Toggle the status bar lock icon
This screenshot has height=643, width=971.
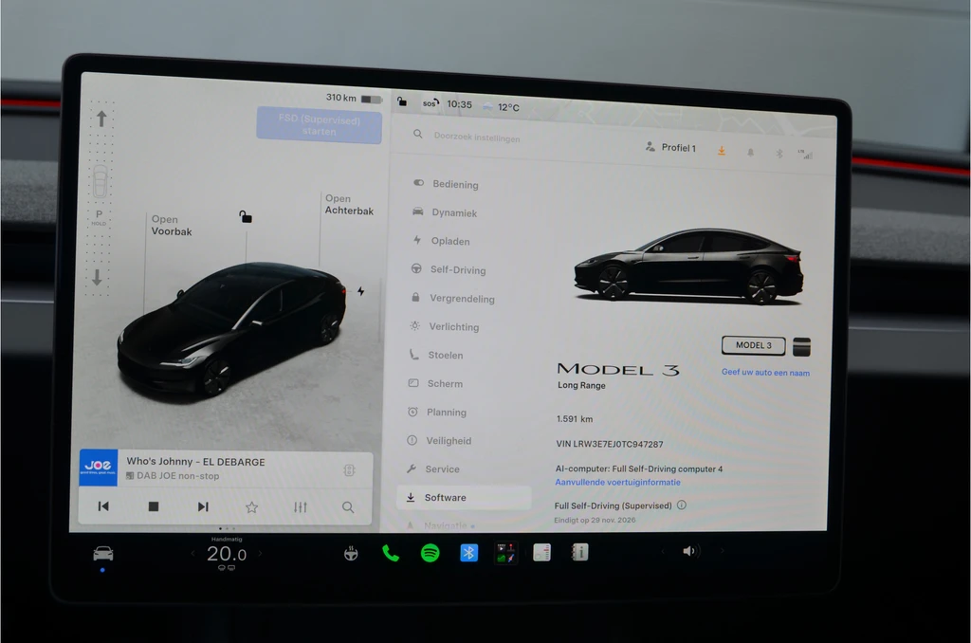click(402, 101)
